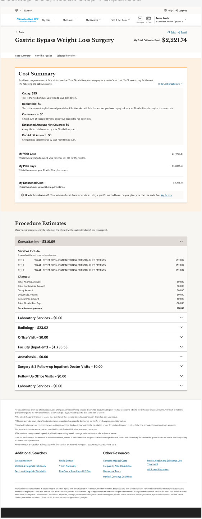The image size is (202, 519).
Task: Click the Print printer icon
Action: pos(169,32)
